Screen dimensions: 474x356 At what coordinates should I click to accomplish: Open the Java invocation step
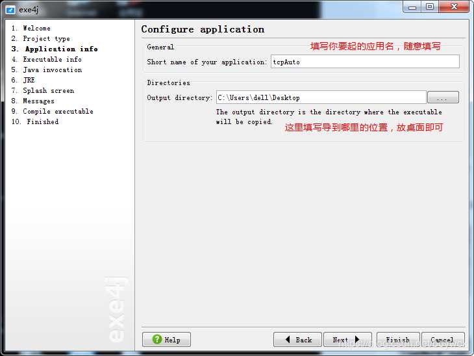pyautogui.click(x=47, y=70)
